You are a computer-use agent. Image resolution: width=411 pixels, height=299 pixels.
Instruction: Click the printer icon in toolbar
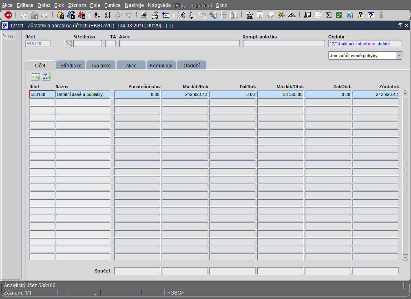click(144, 15)
